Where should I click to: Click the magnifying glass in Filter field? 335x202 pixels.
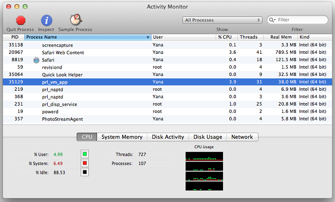pos(272,20)
